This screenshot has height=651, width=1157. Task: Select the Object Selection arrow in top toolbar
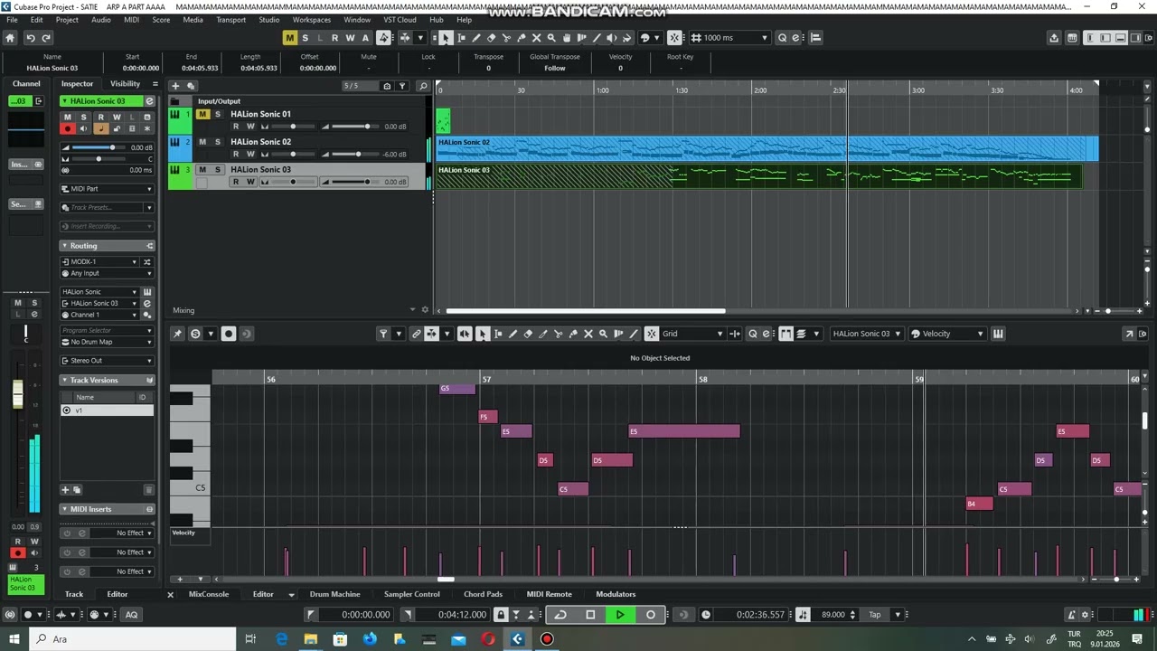pos(446,38)
